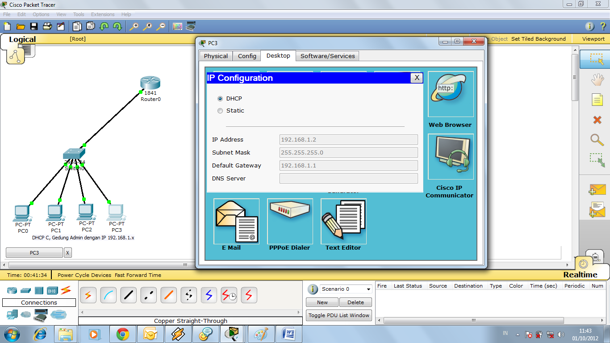Choose the Inspect magnifier tool

(597, 140)
